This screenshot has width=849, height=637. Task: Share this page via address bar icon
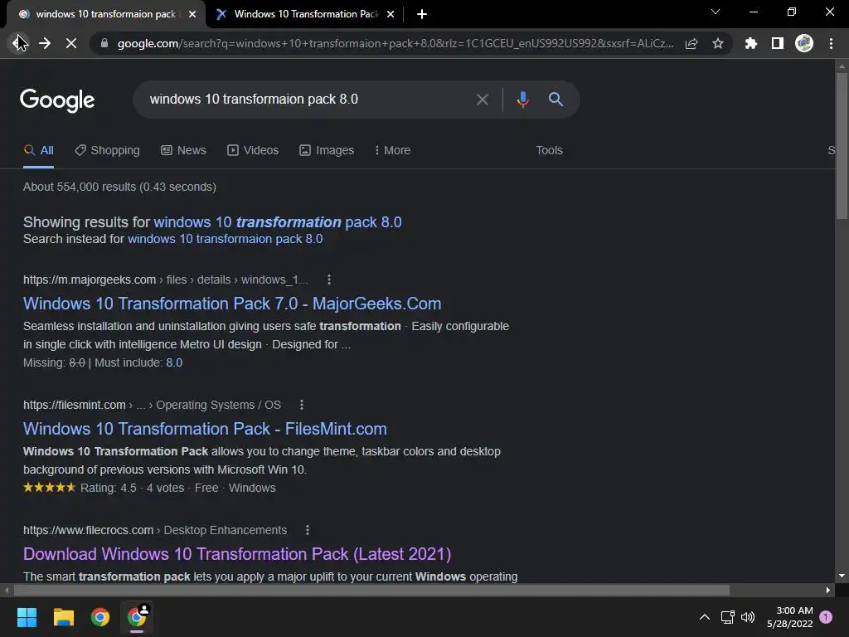click(691, 43)
